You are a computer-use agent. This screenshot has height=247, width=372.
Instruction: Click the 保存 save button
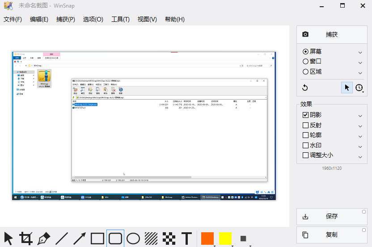pos(332,217)
